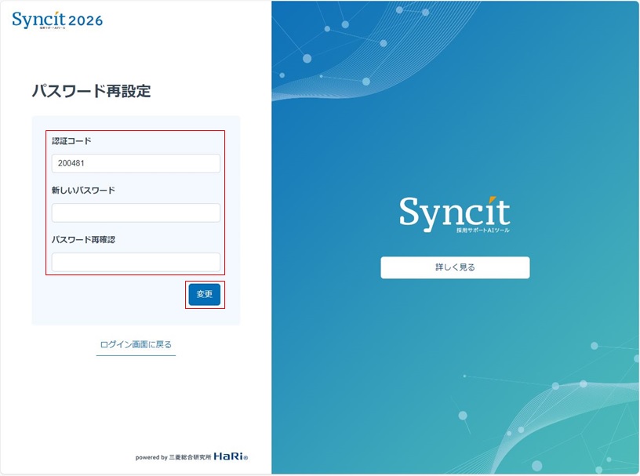Viewport: 640px width, 476px height.
Task: Open the ログイン画面に戻る link
Action: click(136, 344)
